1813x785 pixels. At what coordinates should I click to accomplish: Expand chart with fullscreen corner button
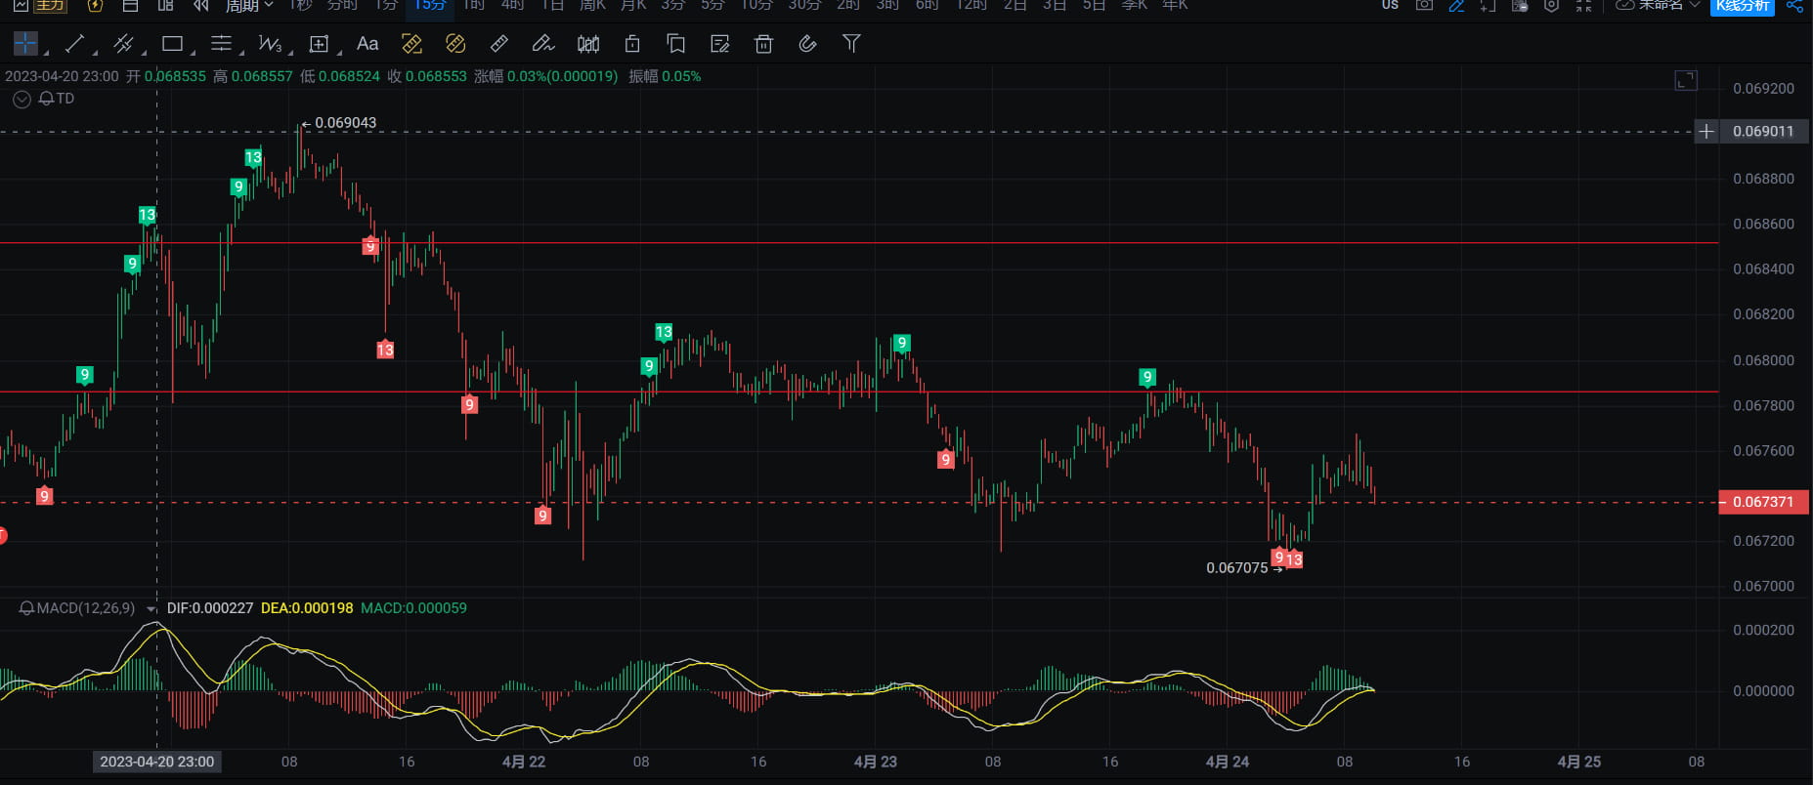(1686, 80)
